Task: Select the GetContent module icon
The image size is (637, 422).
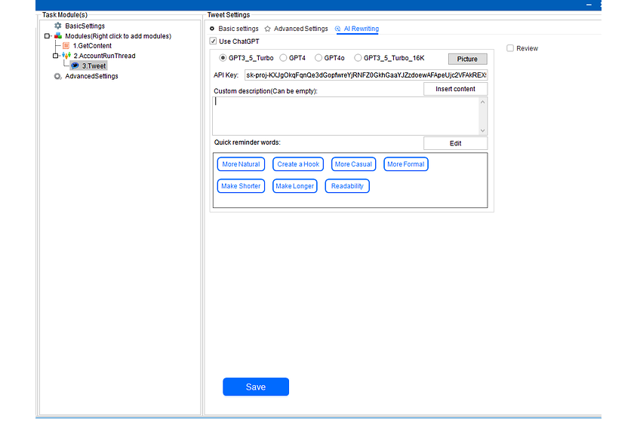Action: coord(66,46)
